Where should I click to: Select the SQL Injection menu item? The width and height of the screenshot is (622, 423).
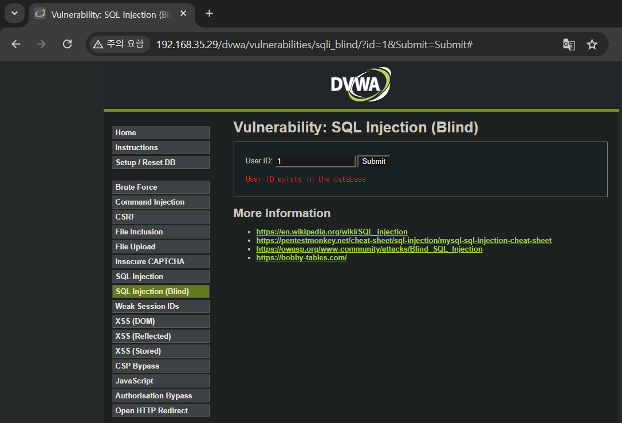pos(161,276)
